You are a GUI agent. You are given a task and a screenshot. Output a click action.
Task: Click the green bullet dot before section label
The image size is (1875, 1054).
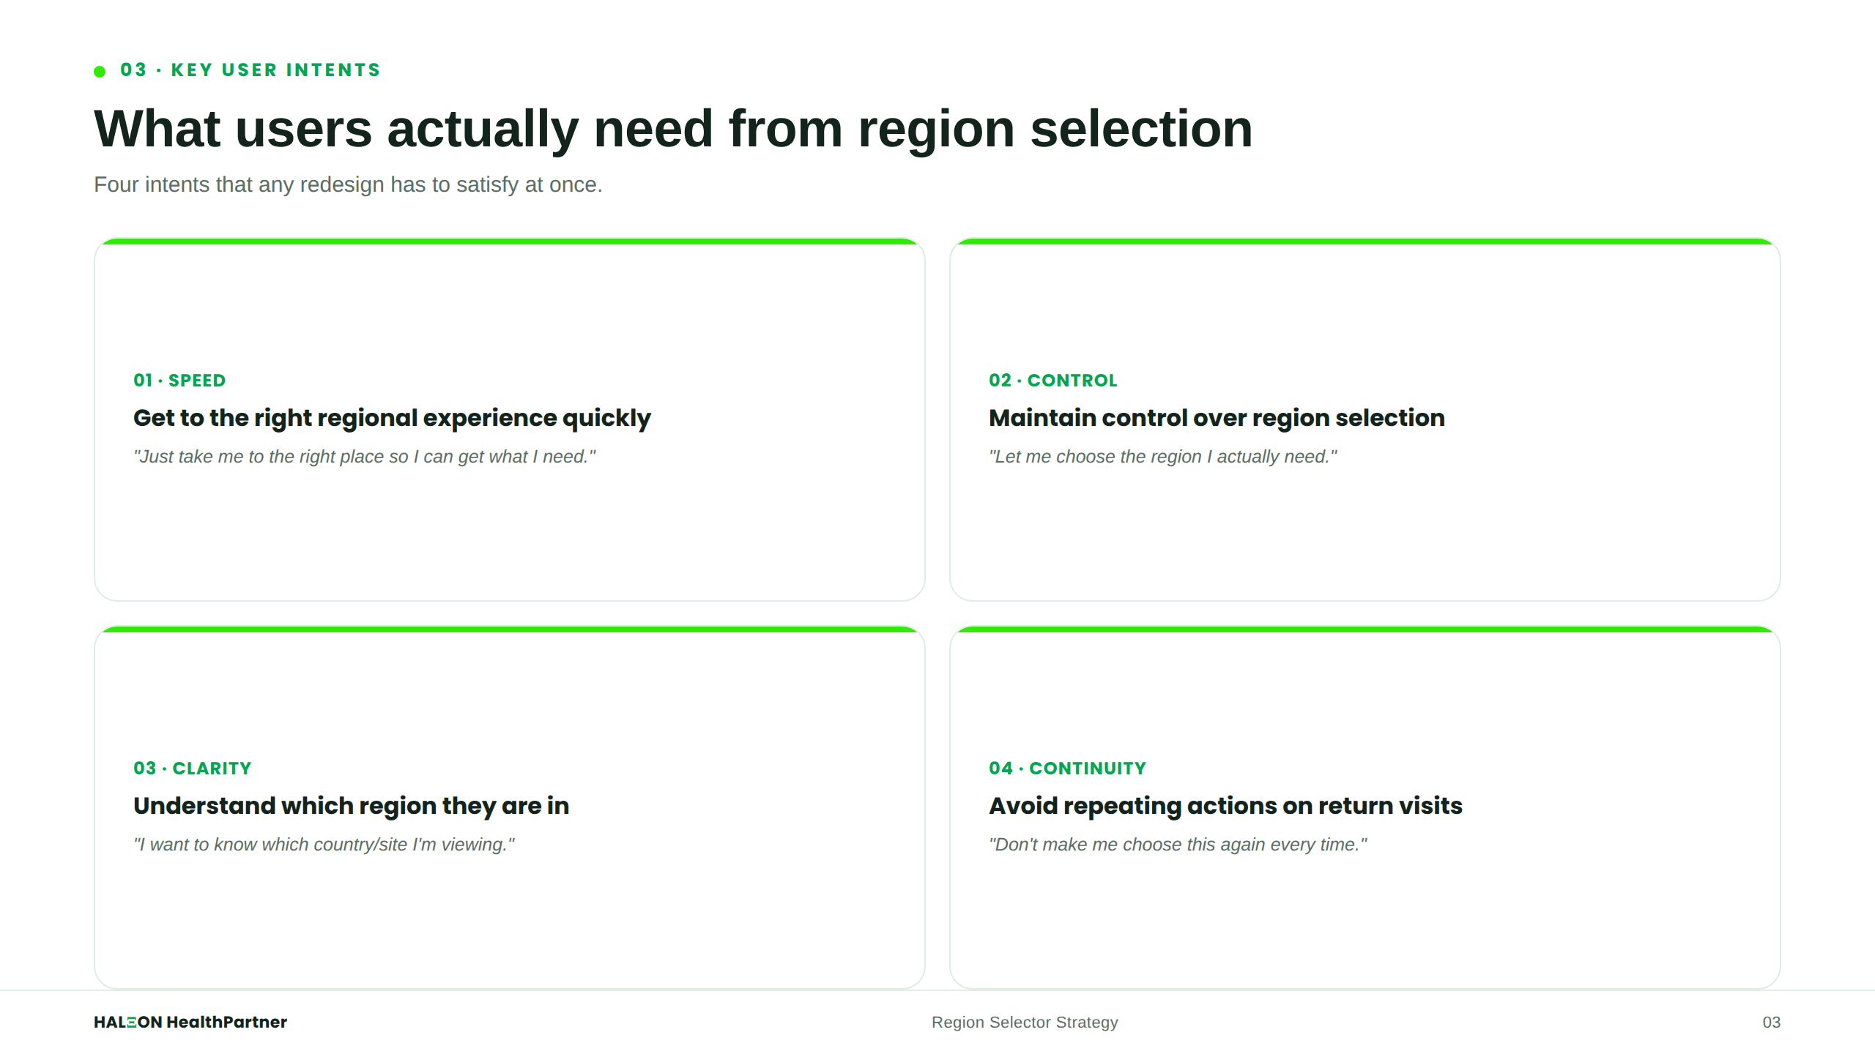(100, 71)
